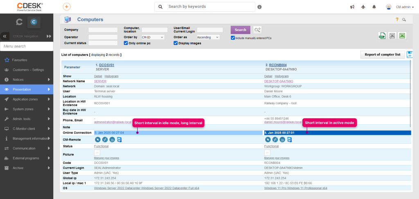Click the Operator filter input
The width and height of the screenshot is (419, 199).
[x=103, y=37]
